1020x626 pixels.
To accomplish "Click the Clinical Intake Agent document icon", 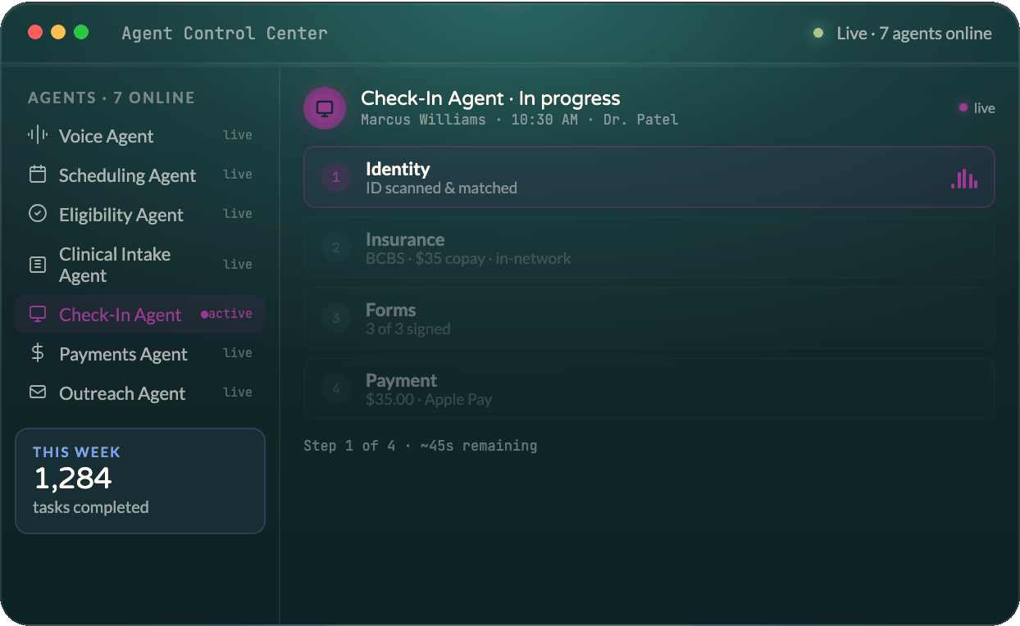I will click(x=38, y=265).
